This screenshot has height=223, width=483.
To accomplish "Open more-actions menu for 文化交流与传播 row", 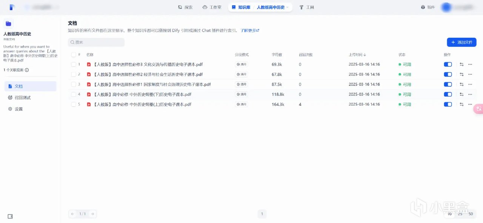I will (470, 65).
